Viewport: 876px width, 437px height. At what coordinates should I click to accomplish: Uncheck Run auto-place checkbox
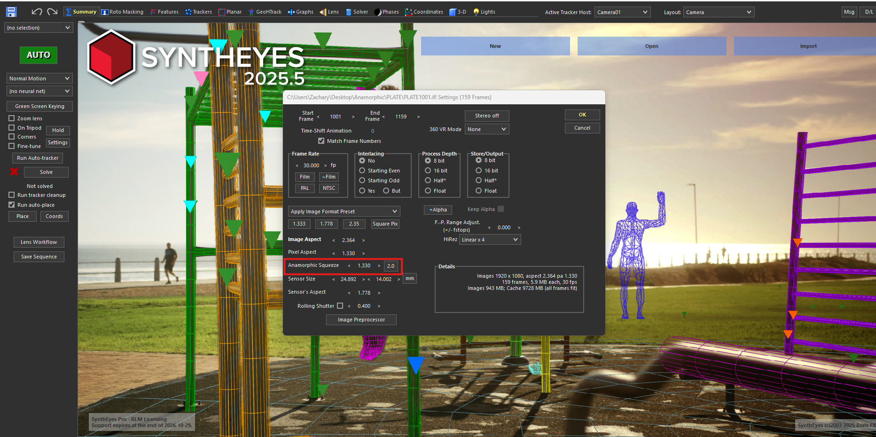[x=12, y=205]
